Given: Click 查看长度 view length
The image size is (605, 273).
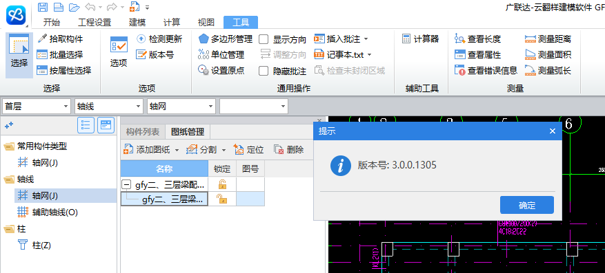Looking at the screenshot, I should pyautogui.click(x=477, y=39).
